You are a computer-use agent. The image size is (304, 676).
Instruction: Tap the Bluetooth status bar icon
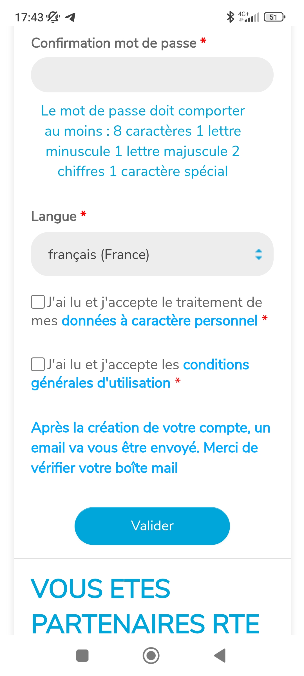point(230,17)
